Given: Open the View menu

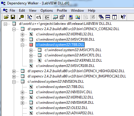Looking at the screenshot, I should coord(33,11).
